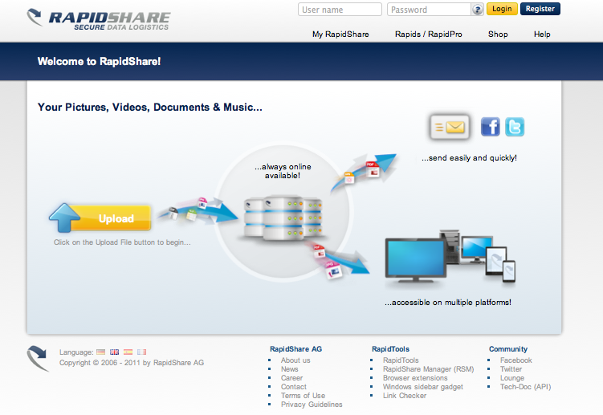Select the French flag language icon

[141, 352]
